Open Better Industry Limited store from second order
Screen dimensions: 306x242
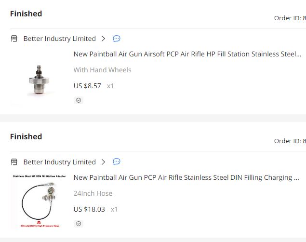click(x=59, y=162)
